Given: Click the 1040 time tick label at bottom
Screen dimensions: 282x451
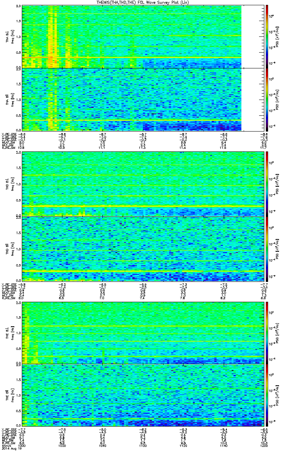Looking at the screenshot, I should point(103,445).
